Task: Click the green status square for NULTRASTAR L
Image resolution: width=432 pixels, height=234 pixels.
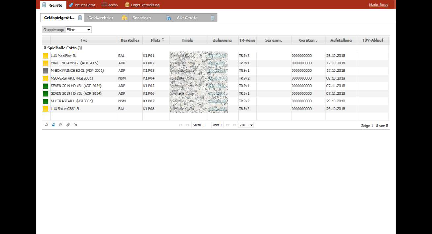Action: click(46, 101)
